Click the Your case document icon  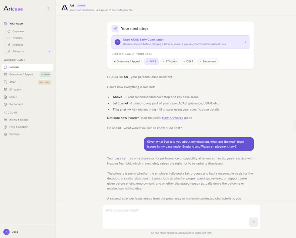5,24
